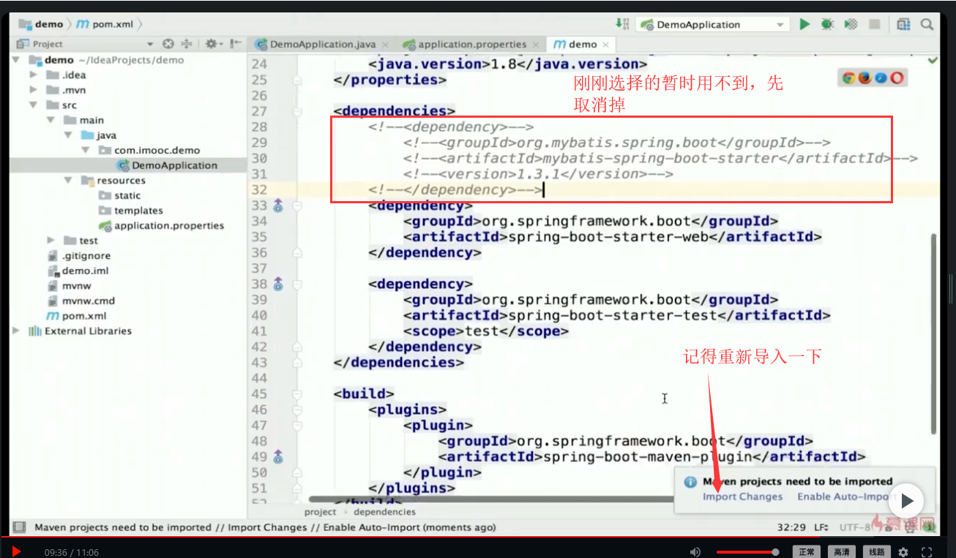Expand the test folder

pyautogui.click(x=51, y=241)
